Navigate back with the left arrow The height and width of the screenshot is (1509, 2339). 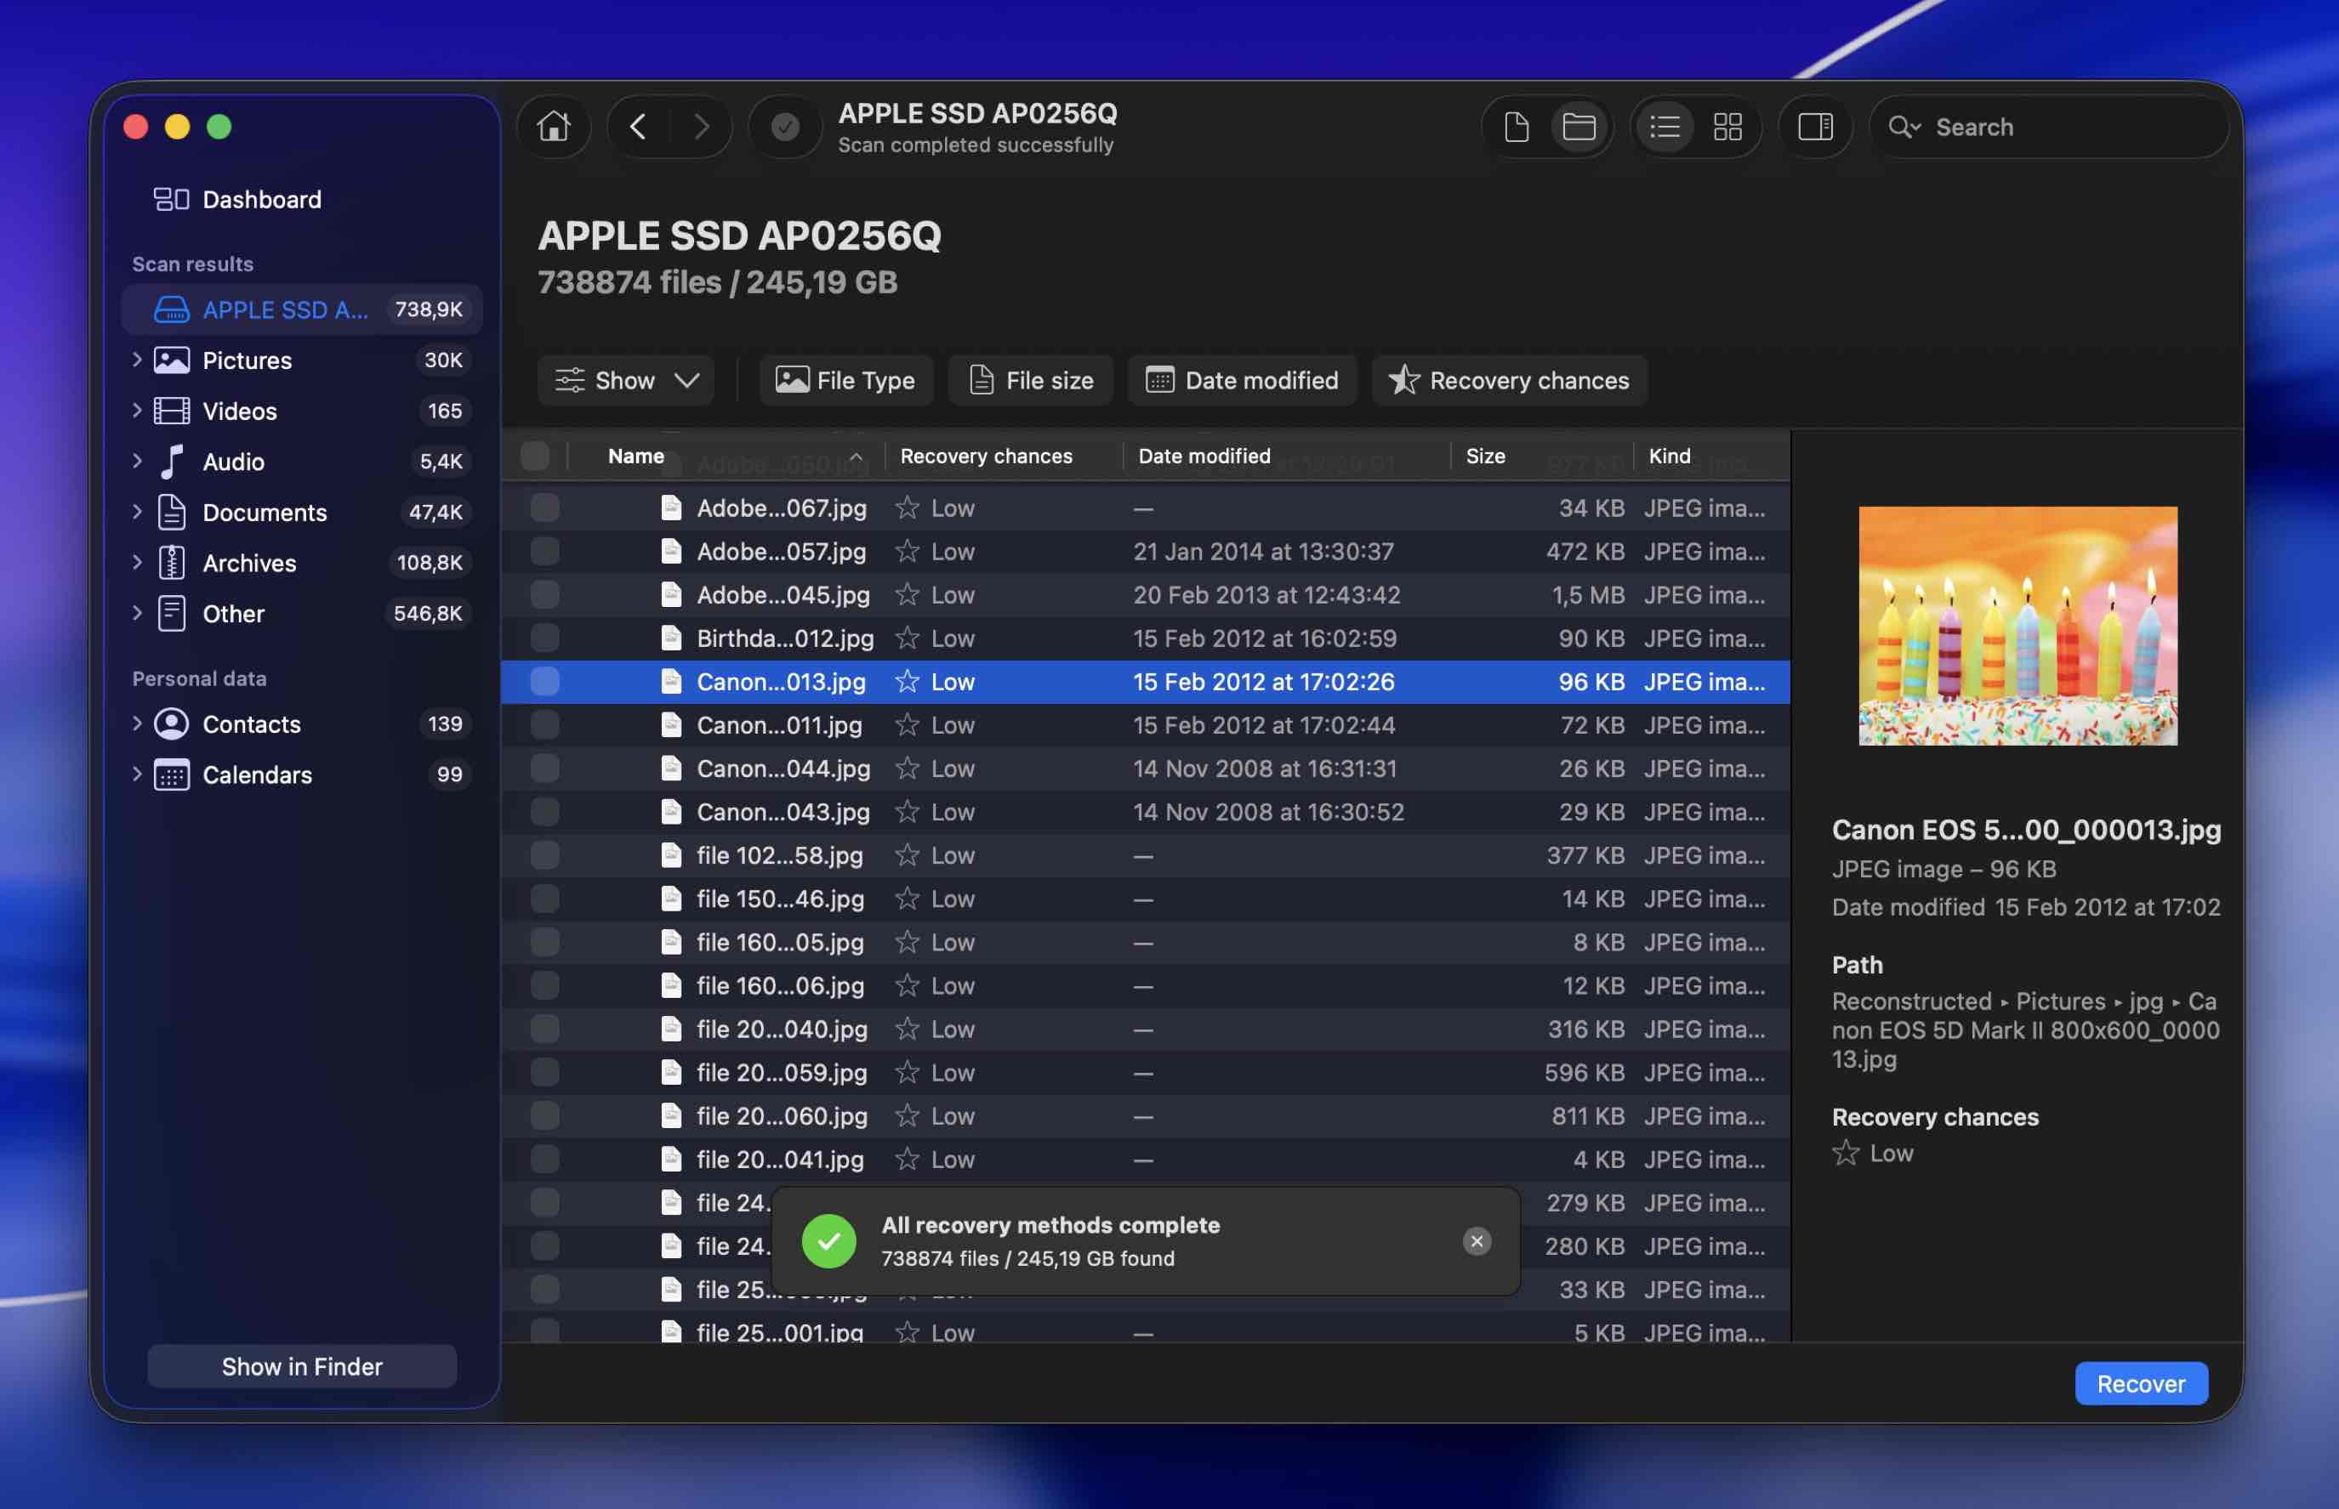coord(638,127)
